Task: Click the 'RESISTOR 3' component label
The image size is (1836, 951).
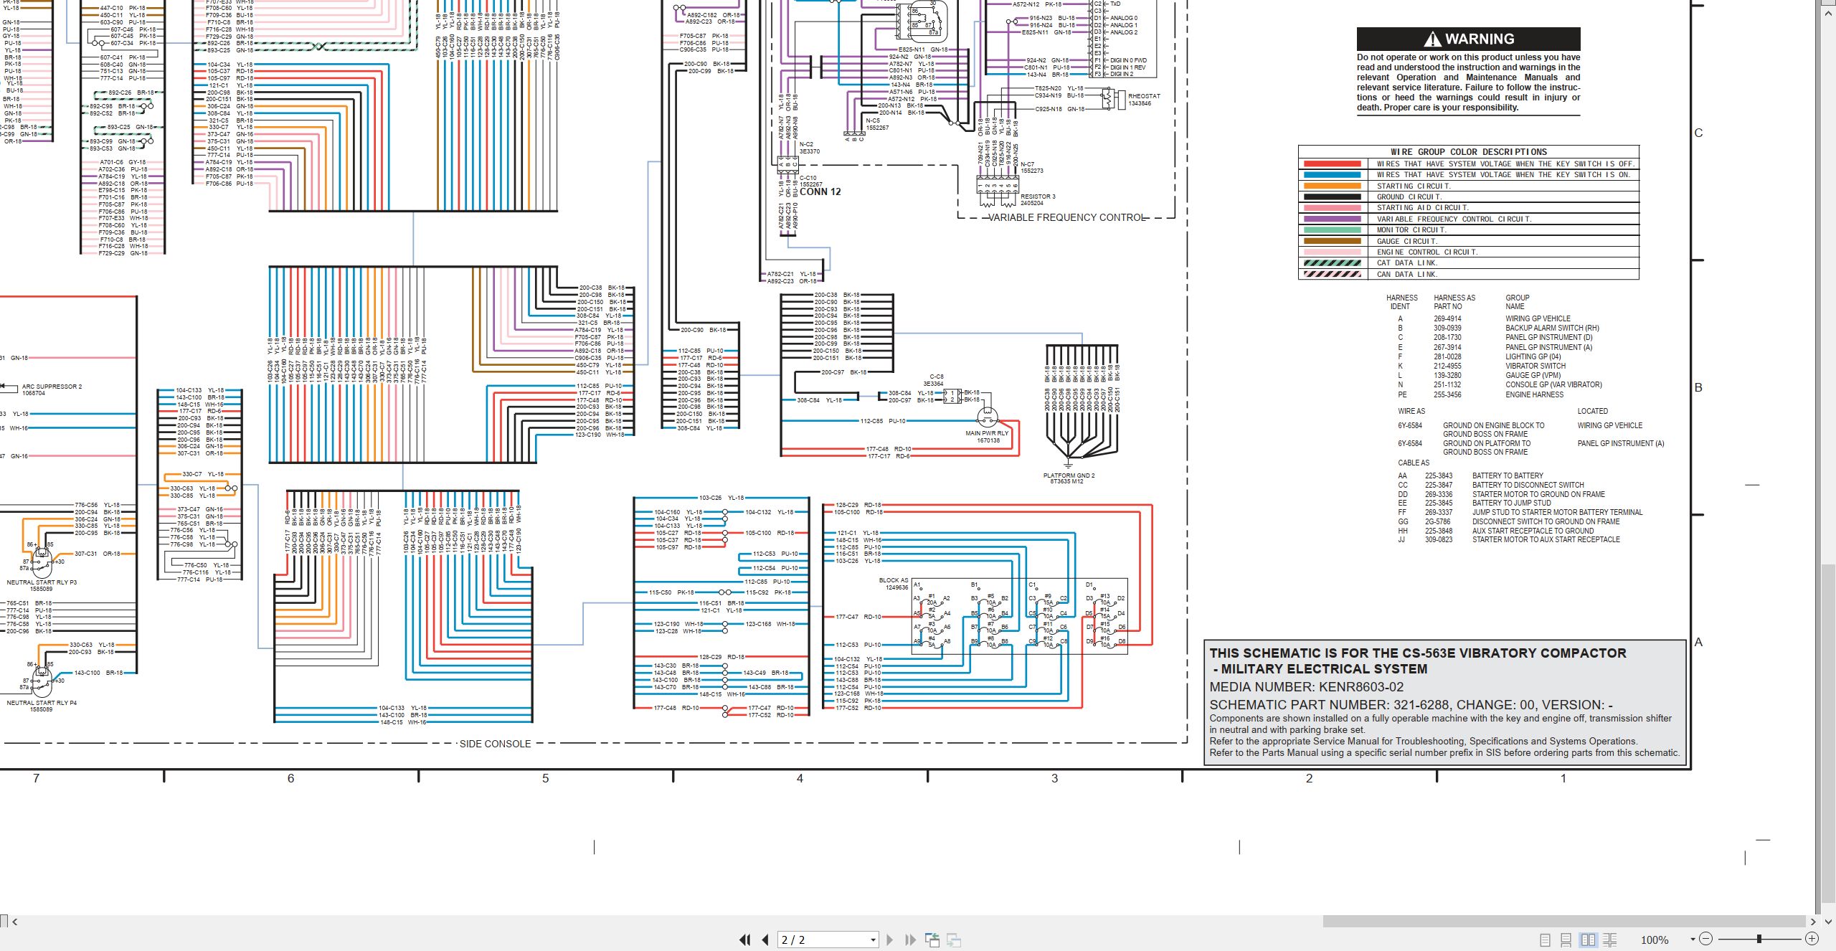Action: click(1038, 197)
